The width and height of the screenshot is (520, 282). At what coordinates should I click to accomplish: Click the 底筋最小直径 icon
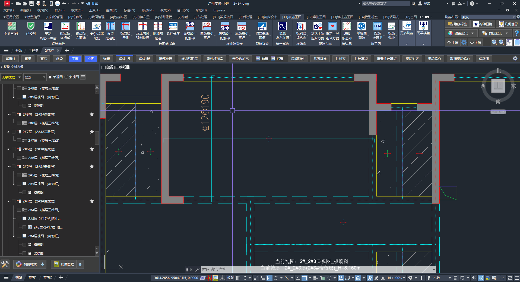pos(242,26)
